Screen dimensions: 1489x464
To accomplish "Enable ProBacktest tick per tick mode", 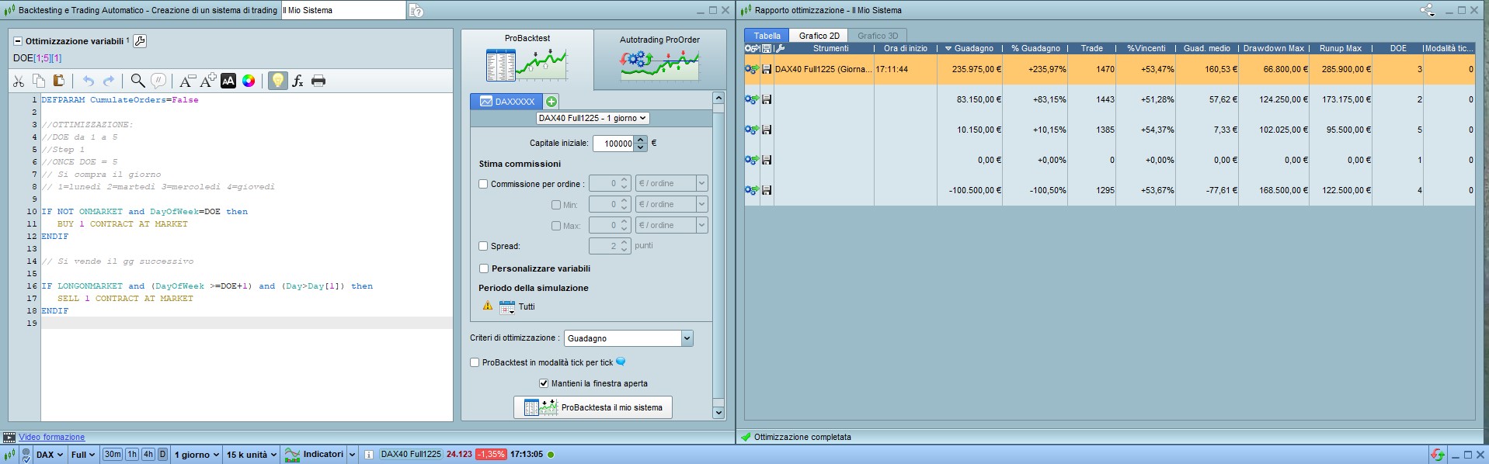I will (x=475, y=362).
